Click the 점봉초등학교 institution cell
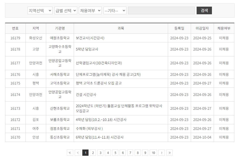The height and width of the screenshot is (159, 241). tap(60, 129)
